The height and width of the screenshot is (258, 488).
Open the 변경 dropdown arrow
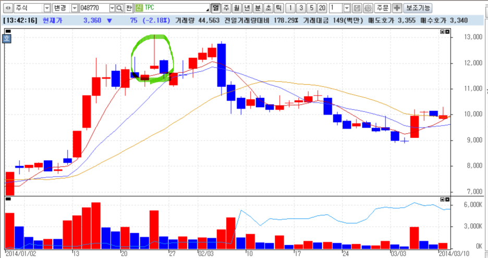tap(75, 8)
